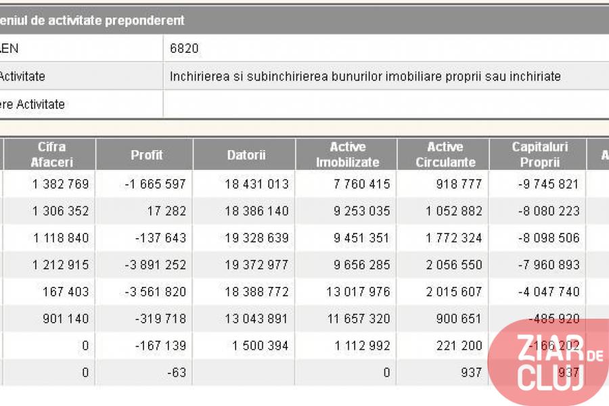Click the Capitaluri Proprii column header
This screenshot has height=406, width=609.
[x=539, y=154]
